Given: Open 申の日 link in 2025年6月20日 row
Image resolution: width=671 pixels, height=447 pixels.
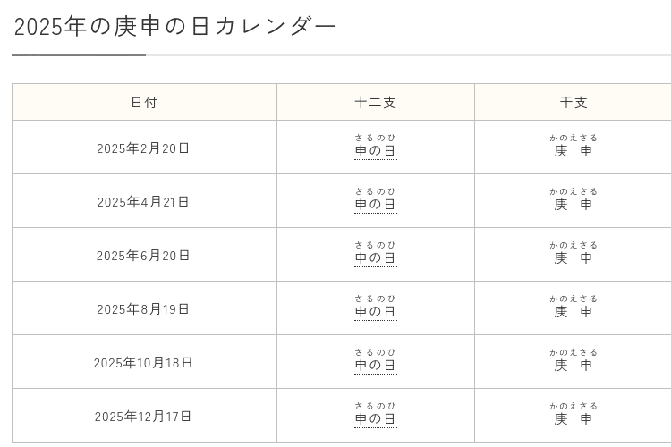Looking at the screenshot, I should pyautogui.click(x=375, y=258).
